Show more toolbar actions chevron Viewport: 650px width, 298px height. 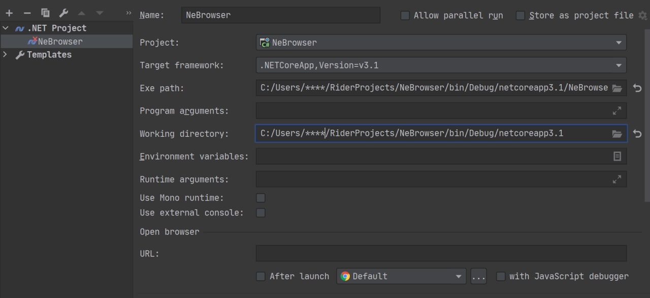pos(129,13)
